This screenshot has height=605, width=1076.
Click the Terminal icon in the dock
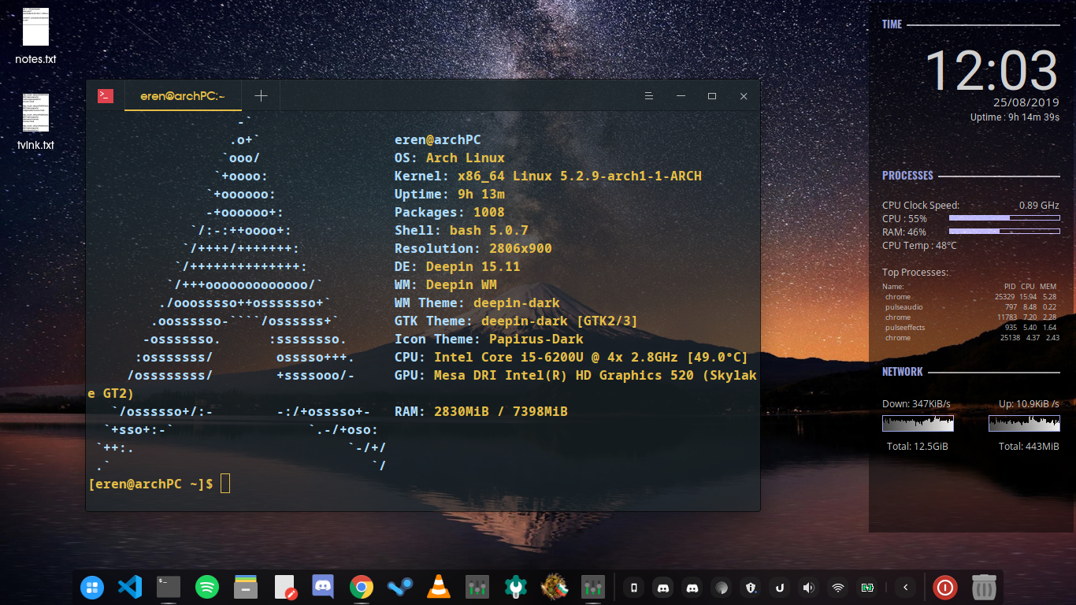(x=169, y=587)
